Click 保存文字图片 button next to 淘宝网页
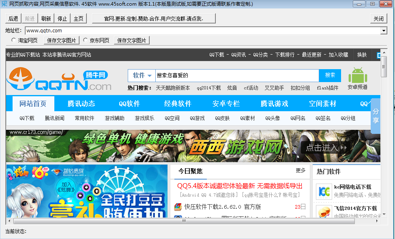 click(x=62, y=40)
